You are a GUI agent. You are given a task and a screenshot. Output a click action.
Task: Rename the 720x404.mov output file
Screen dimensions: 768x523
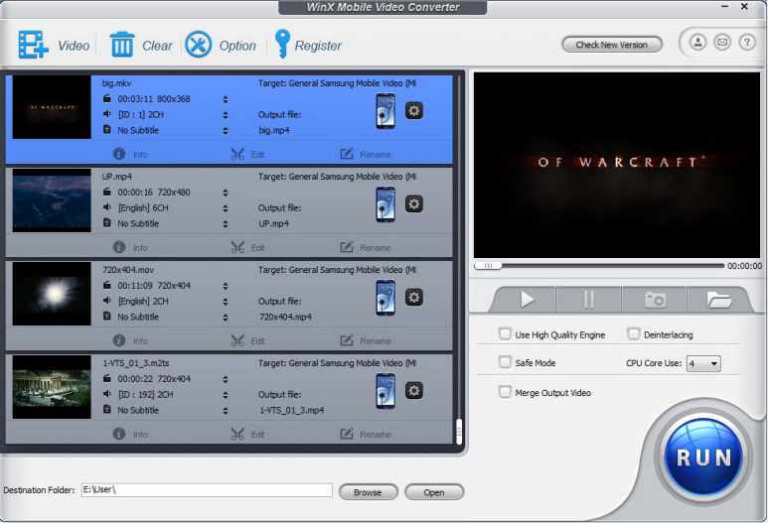coord(366,340)
